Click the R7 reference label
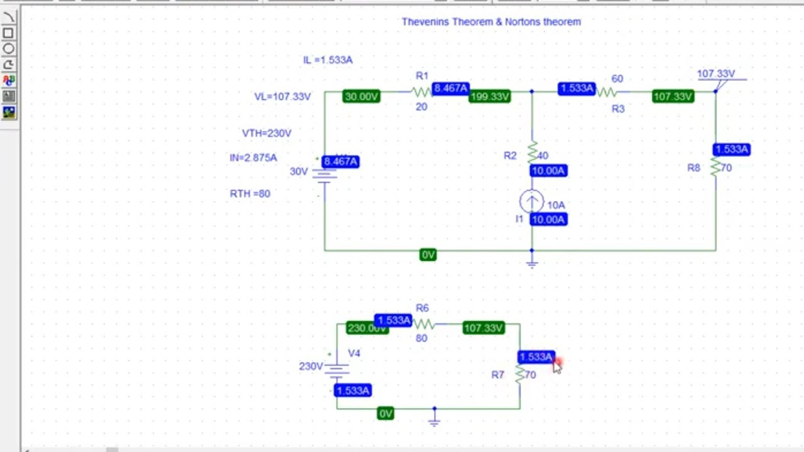Image resolution: width=804 pixels, height=452 pixels. [x=497, y=375]
